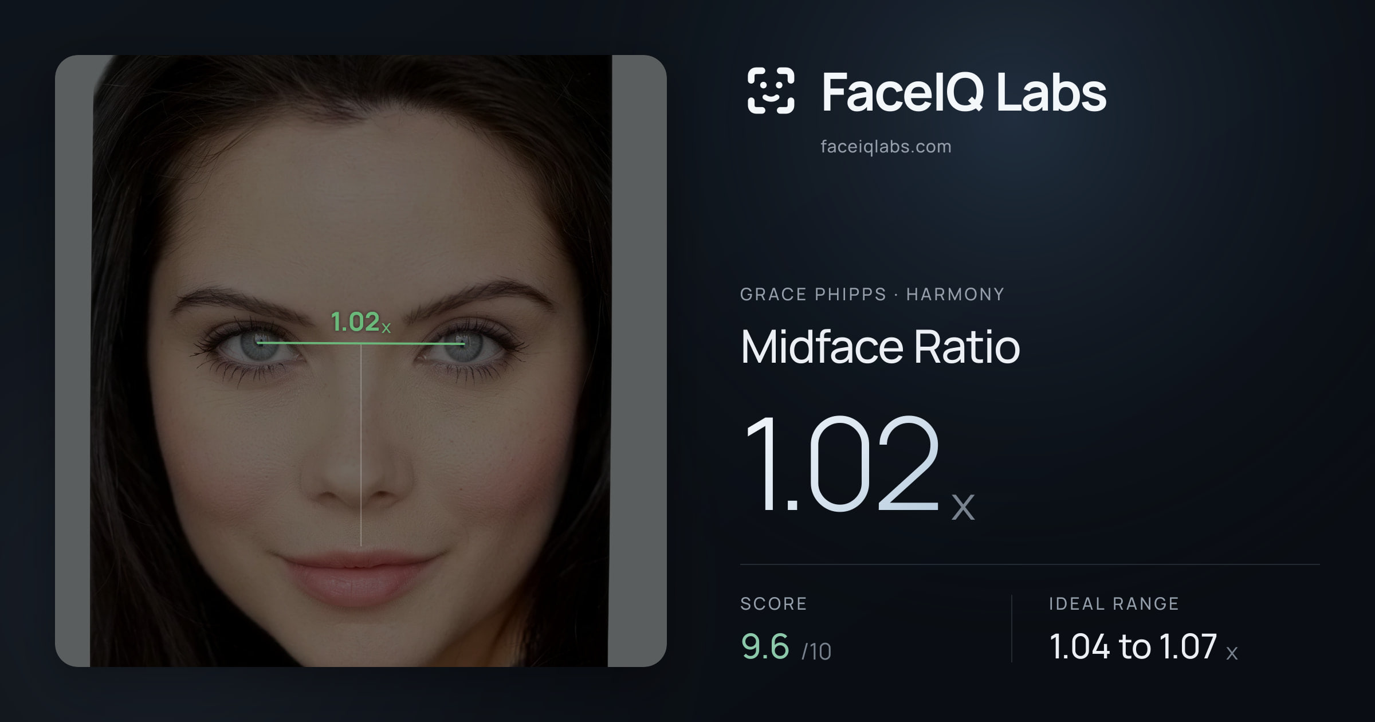The image size is (1375, 722).
Task: Click the GRACE PHIPPS · HARMONY label
Action: pos(872,294)
